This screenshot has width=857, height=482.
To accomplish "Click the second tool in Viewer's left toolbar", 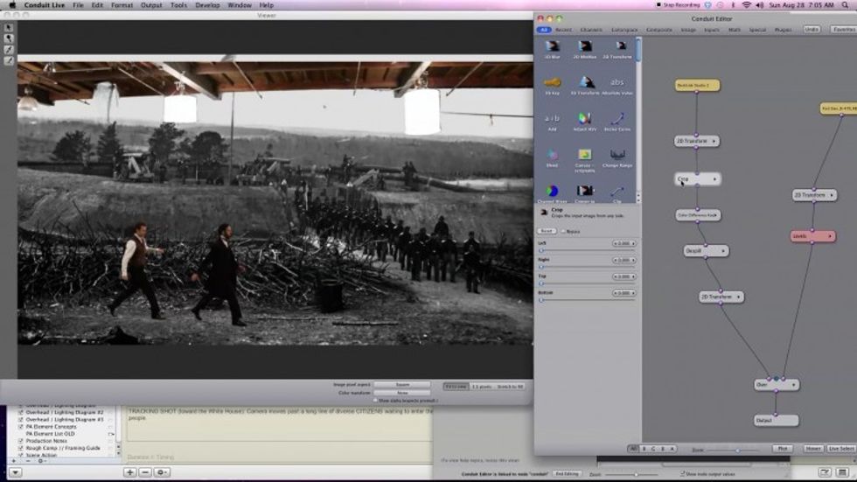I will pos(9,38).
